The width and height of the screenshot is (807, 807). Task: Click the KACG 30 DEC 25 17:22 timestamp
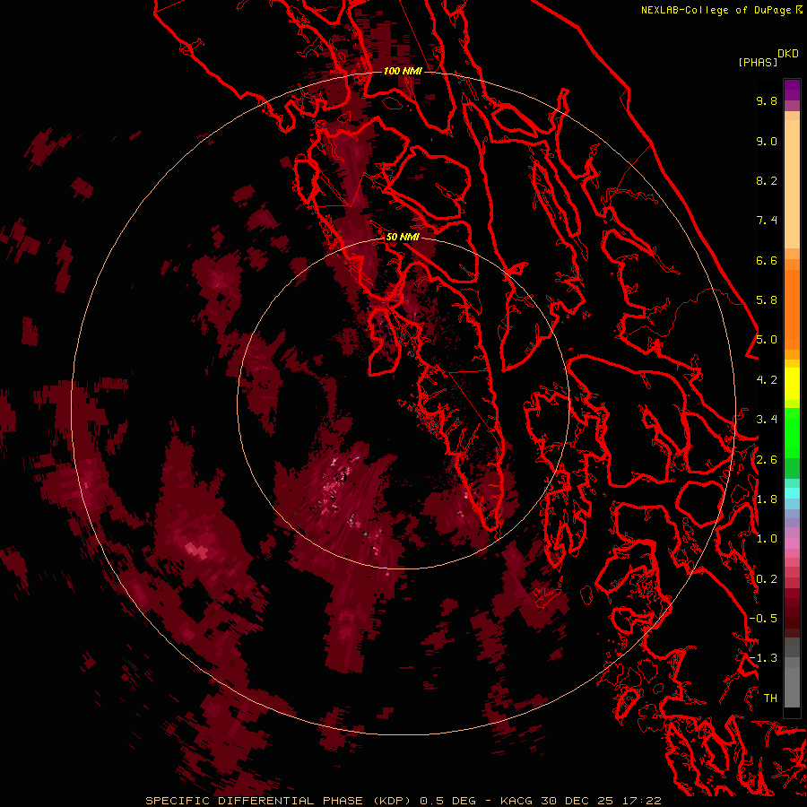point(580,801)
